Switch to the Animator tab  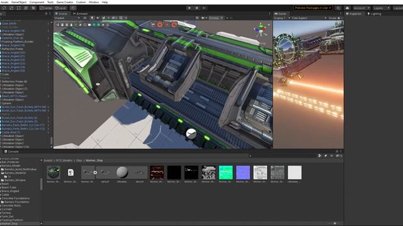(x=81, y=14)
